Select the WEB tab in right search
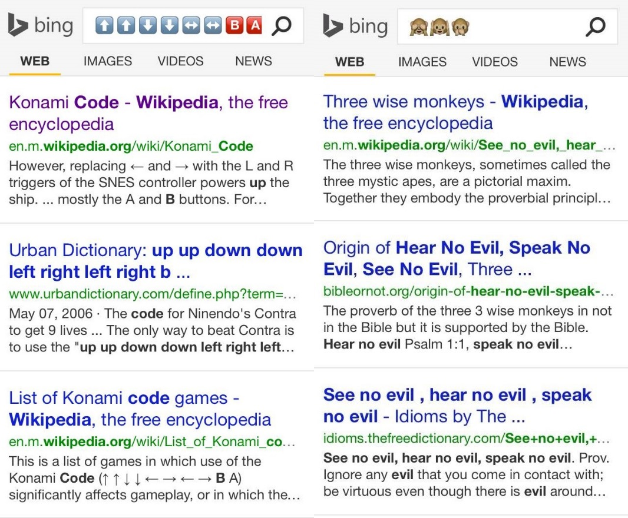 [350, 62]
